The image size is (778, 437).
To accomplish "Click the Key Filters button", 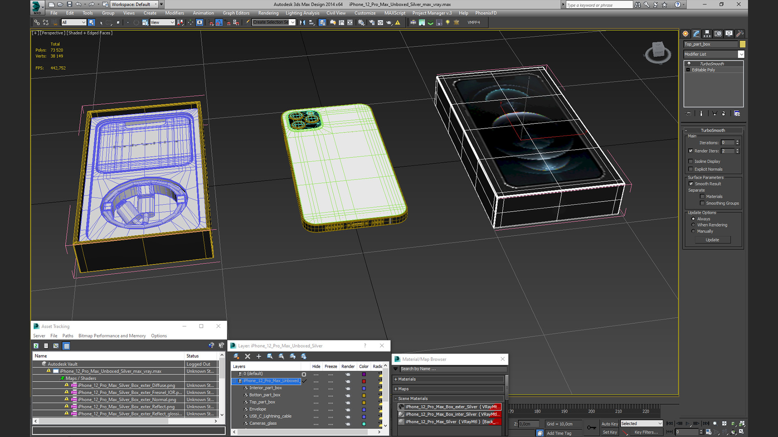I will (x=646, y=432).
